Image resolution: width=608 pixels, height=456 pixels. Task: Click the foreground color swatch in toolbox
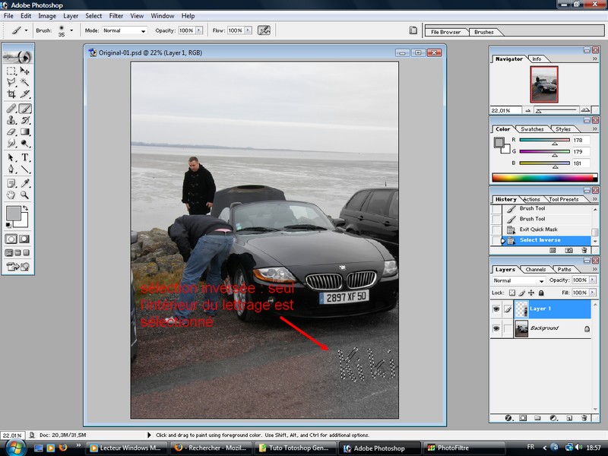tap(13, 214)
